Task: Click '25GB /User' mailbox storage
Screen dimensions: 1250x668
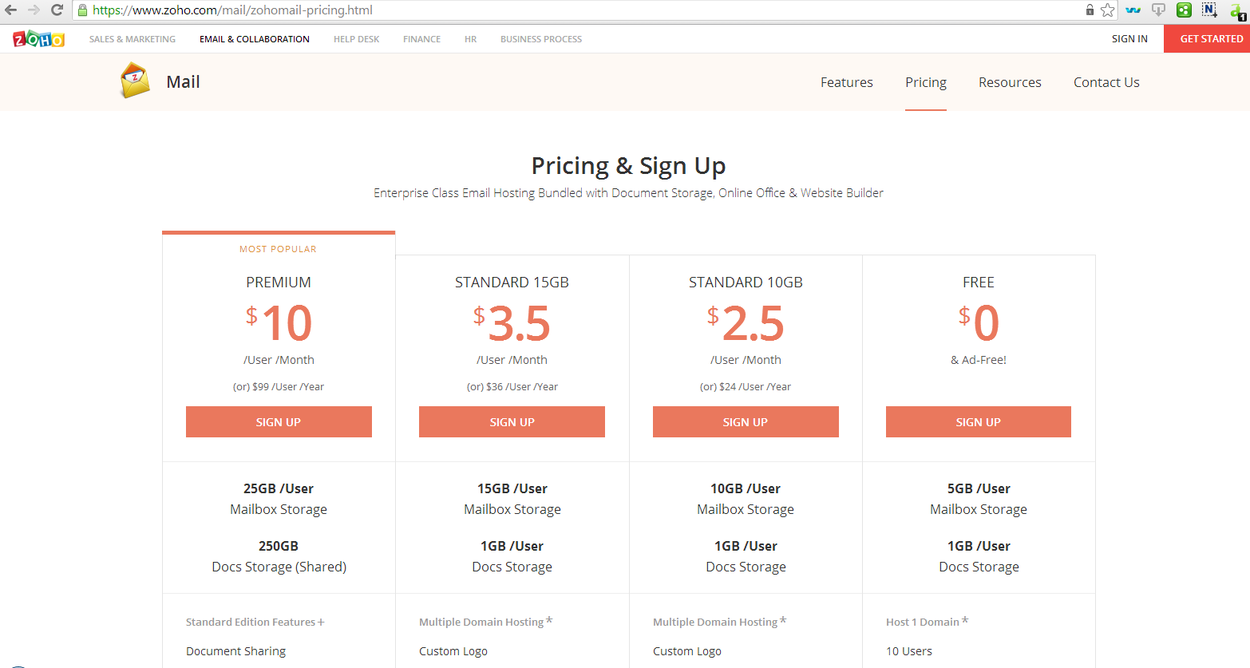Action: tap(279, 488)
